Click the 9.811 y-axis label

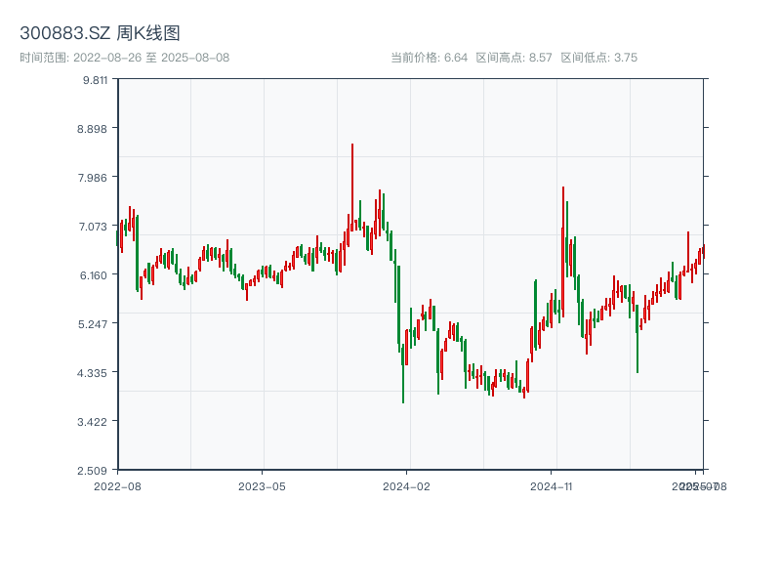coord(96,80)
